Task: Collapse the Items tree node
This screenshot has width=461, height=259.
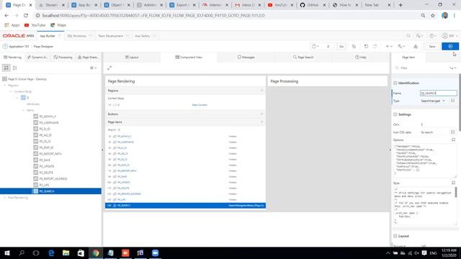Action: (24, 110)
